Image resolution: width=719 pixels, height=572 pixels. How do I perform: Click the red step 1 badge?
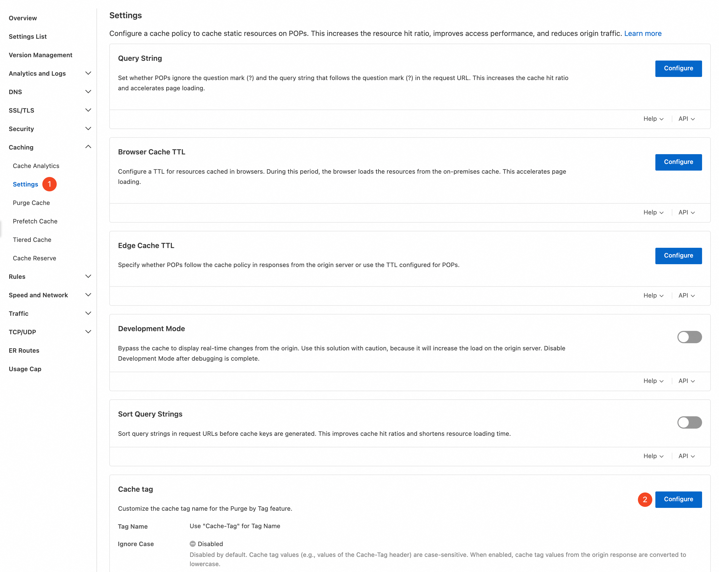49,184
